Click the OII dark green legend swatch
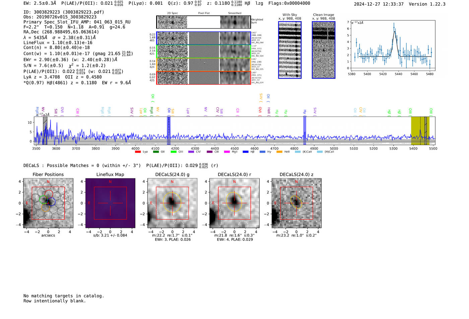Screen dimensions: 469x319 coord(156,152)
